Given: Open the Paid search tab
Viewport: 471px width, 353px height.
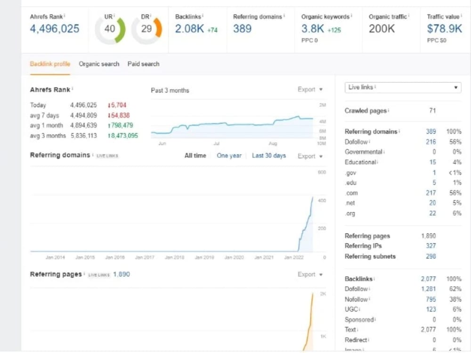Looking at the screenshot, I should [x=143, y=64].
